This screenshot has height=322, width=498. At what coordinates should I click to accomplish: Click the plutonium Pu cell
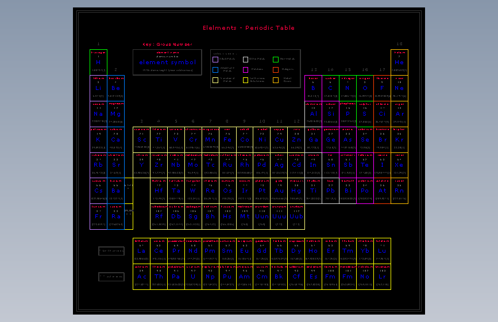227,277
